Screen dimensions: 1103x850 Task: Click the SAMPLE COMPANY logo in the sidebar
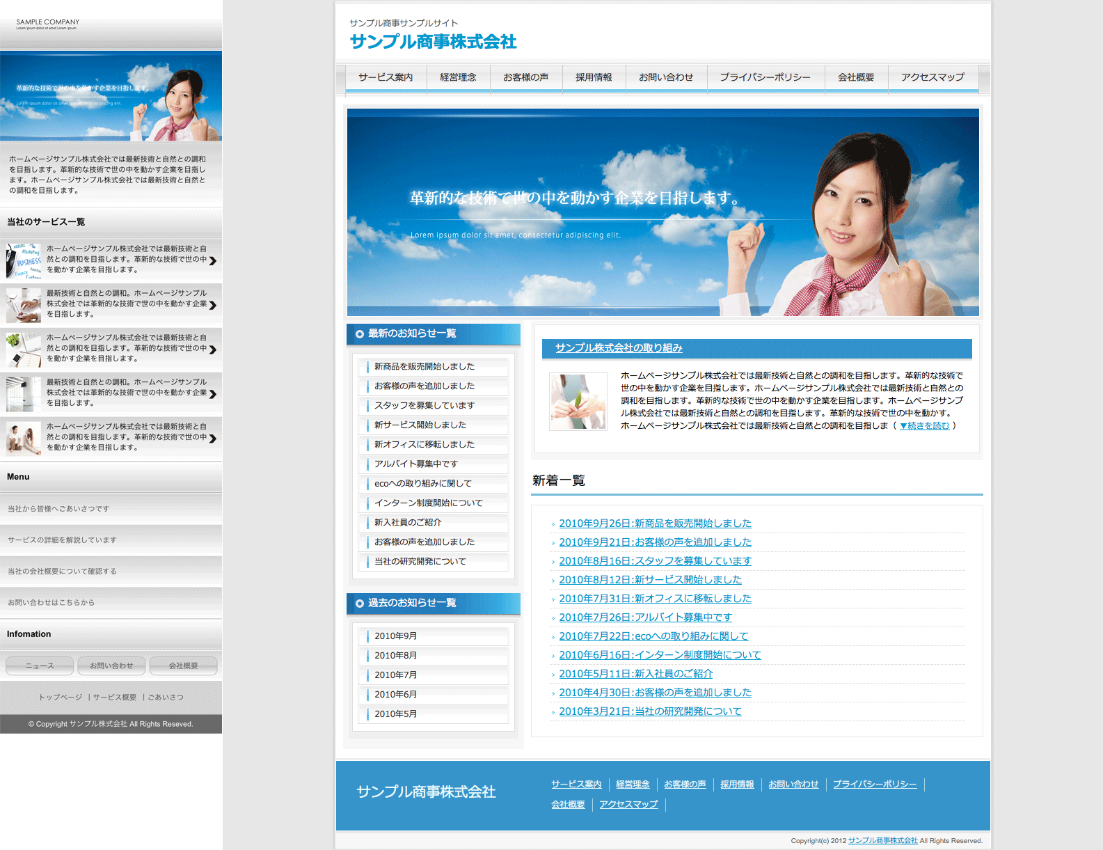47,24
